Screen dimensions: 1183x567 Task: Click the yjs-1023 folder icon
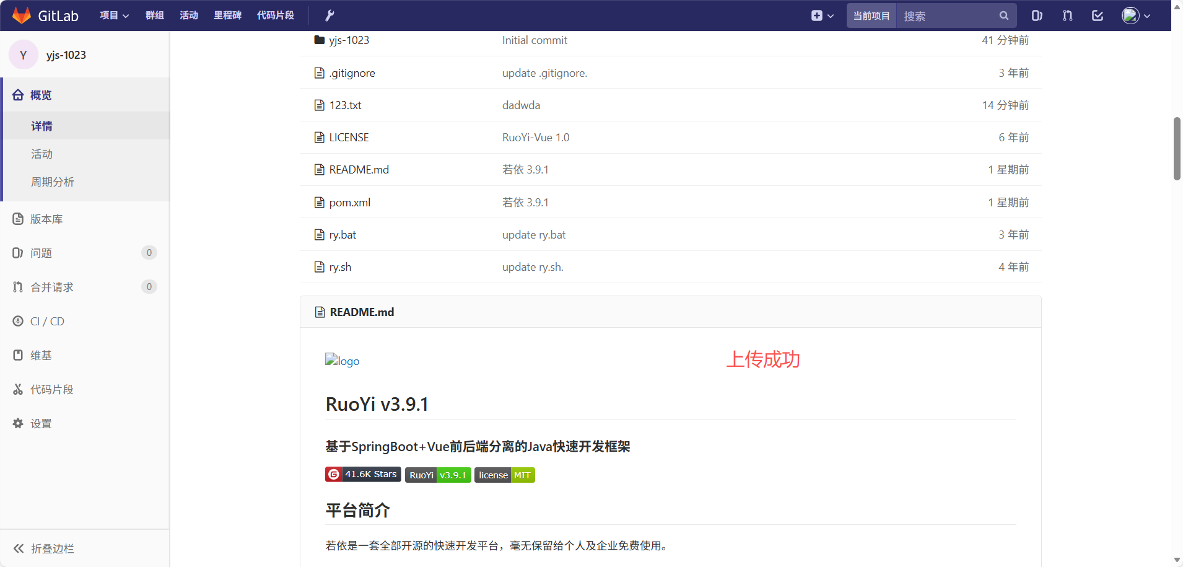click(x=320, y=40)
